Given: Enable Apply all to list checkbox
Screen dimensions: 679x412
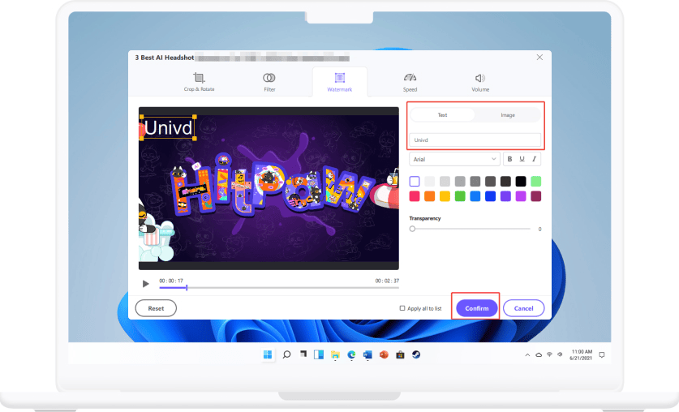Looking at the screenshot, I should [402, 308].
